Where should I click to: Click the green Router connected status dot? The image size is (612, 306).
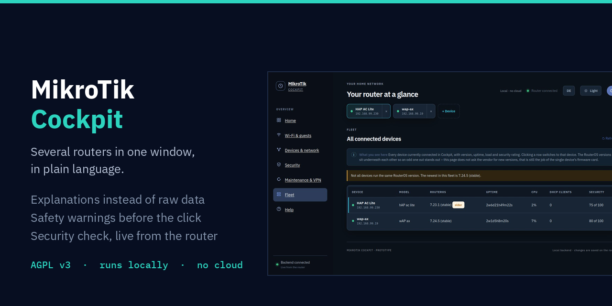click(528, 91)
